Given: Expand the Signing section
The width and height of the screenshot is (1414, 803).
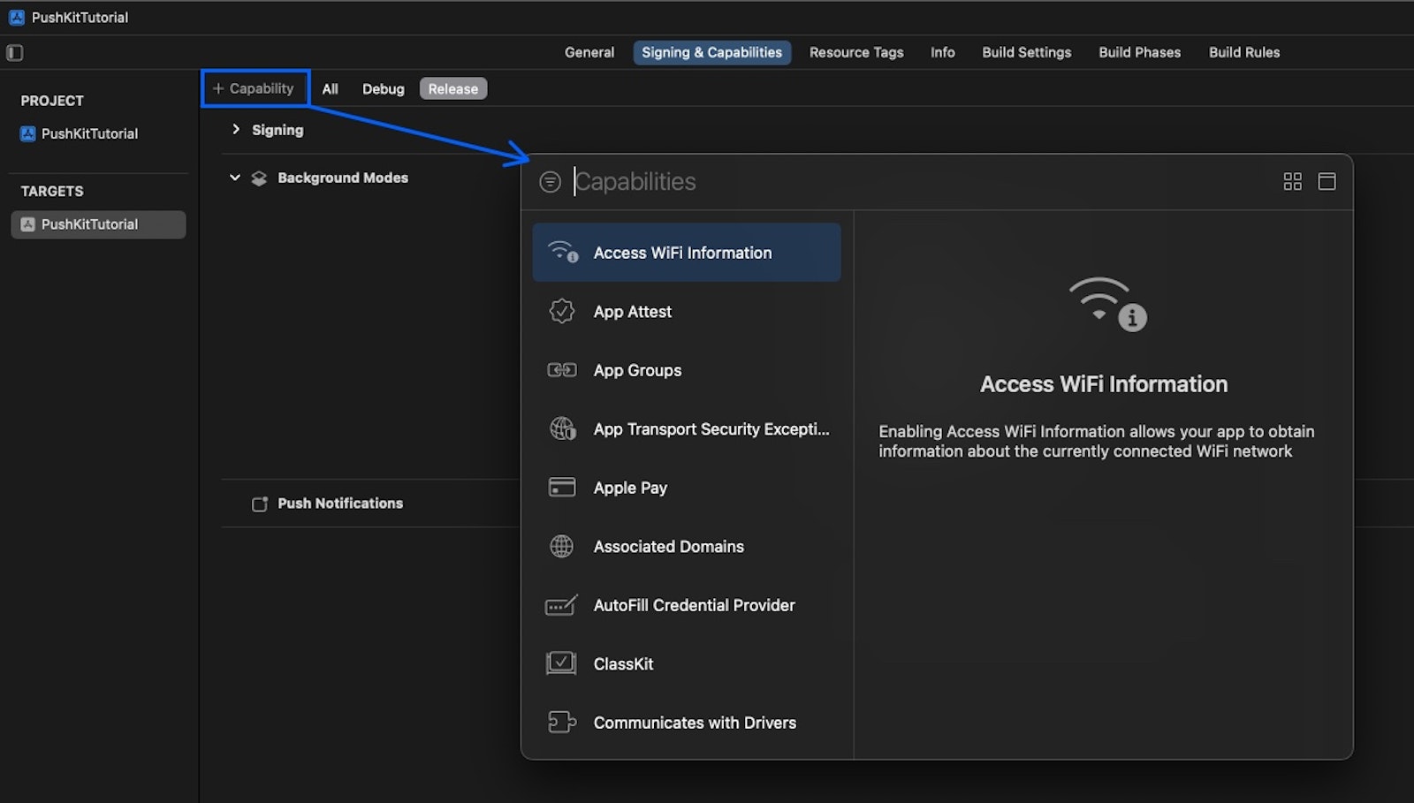Looking at the screenshot, I should (x=236, y=130).
